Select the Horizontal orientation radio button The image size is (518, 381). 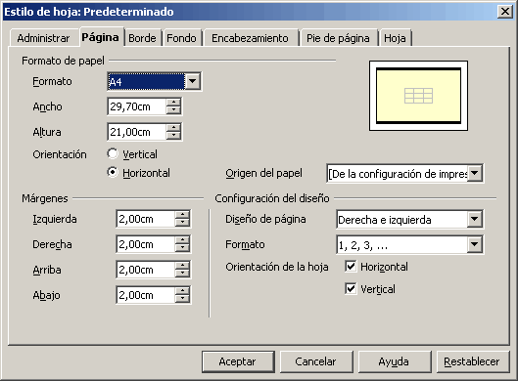(x=113, y=172)
